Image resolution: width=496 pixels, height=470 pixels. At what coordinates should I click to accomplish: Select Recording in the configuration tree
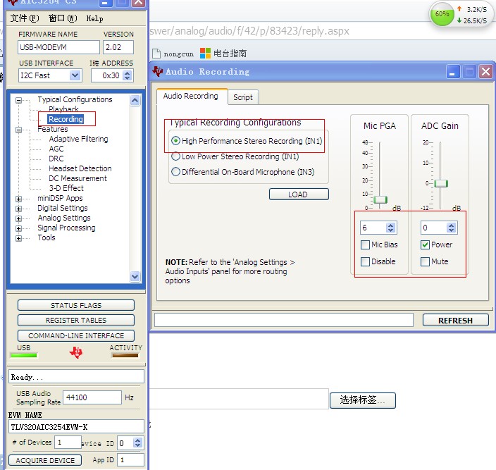(x=66, y=119)
